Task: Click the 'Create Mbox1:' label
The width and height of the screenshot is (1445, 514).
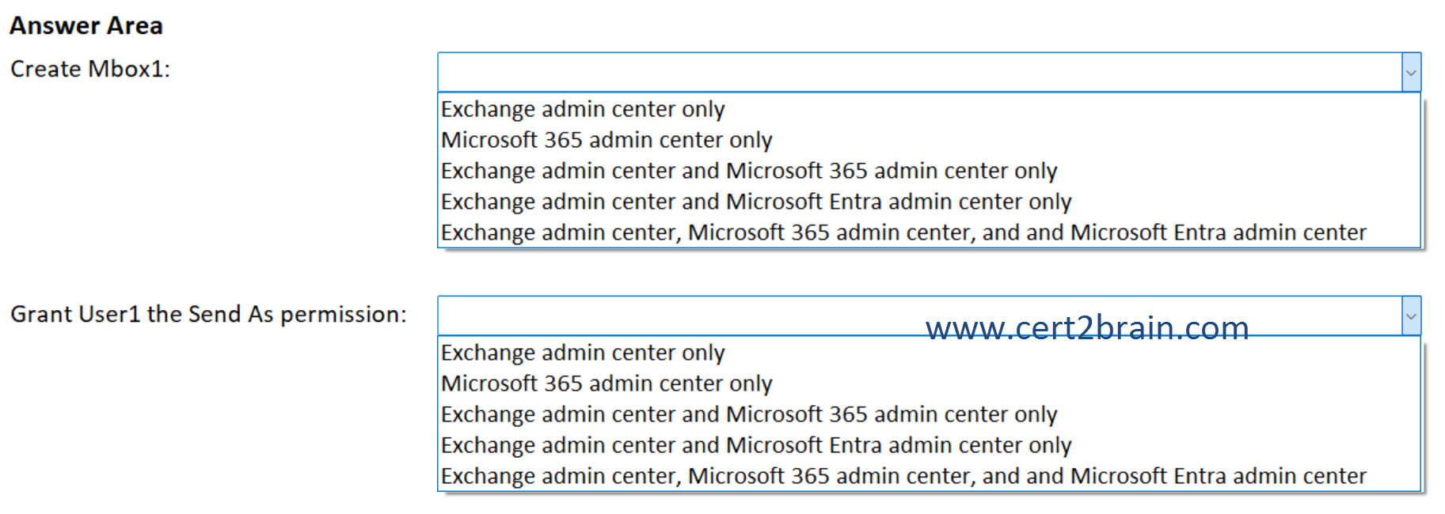Action: pyautogui.click(x=90, y=70)
